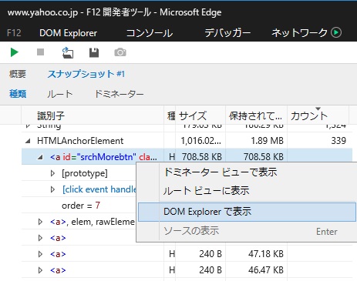The width and height of the screenshot is (357, 281).
Task: Expand the [click event handler] node
Action: tap(52, 189)
